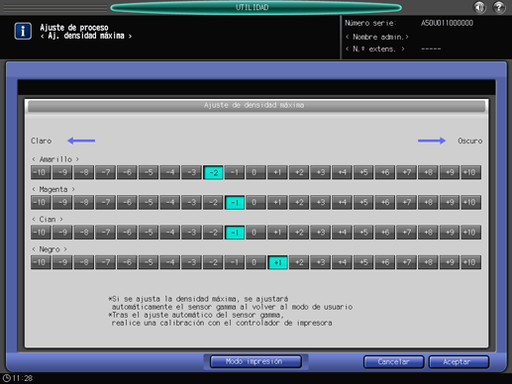Set Negro density to +4
The width and height of the screenshot is (512, 384).
tap(342, 262)
